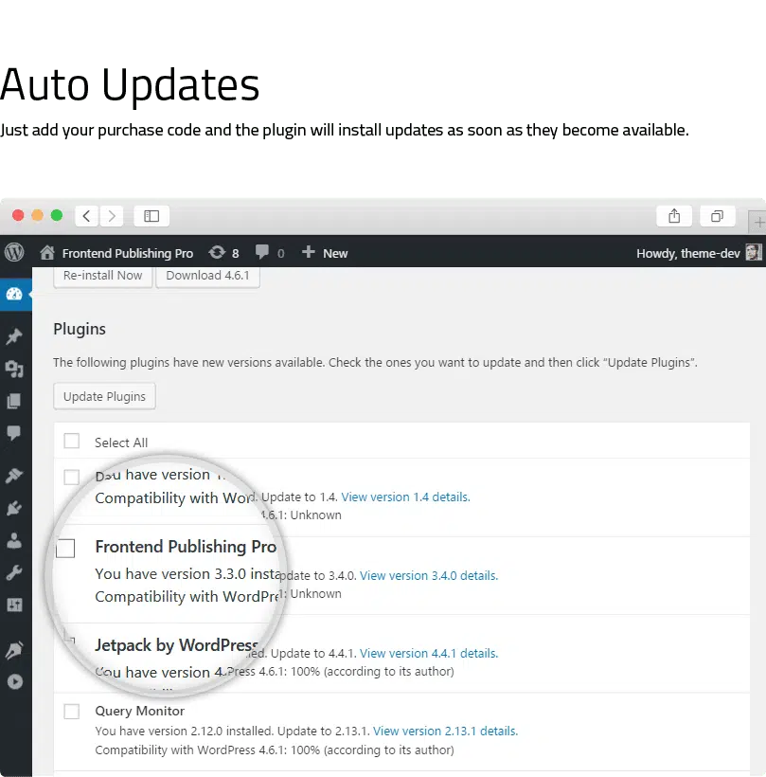Open the comments bubble showing 0
This screenshot has height=777, width=766.
(x=262, y=253)
